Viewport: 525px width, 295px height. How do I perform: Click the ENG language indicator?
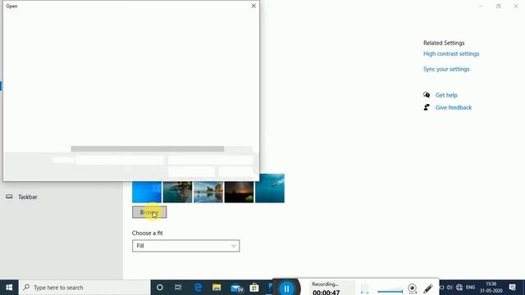coord(470,288)
